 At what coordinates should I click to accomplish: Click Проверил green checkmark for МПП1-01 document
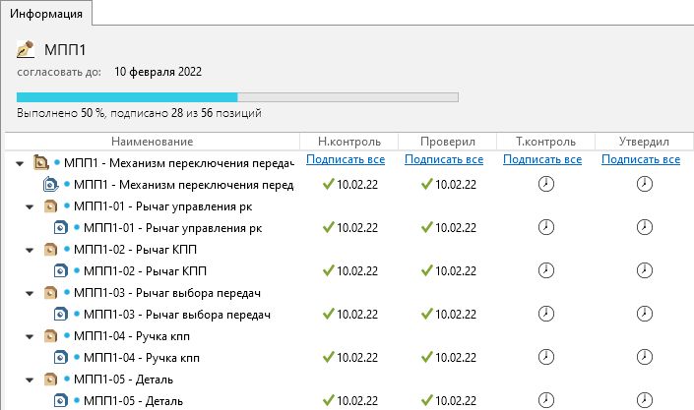point(426,228)
